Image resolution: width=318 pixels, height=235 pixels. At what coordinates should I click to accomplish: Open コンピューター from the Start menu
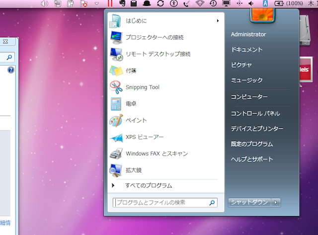249,97
